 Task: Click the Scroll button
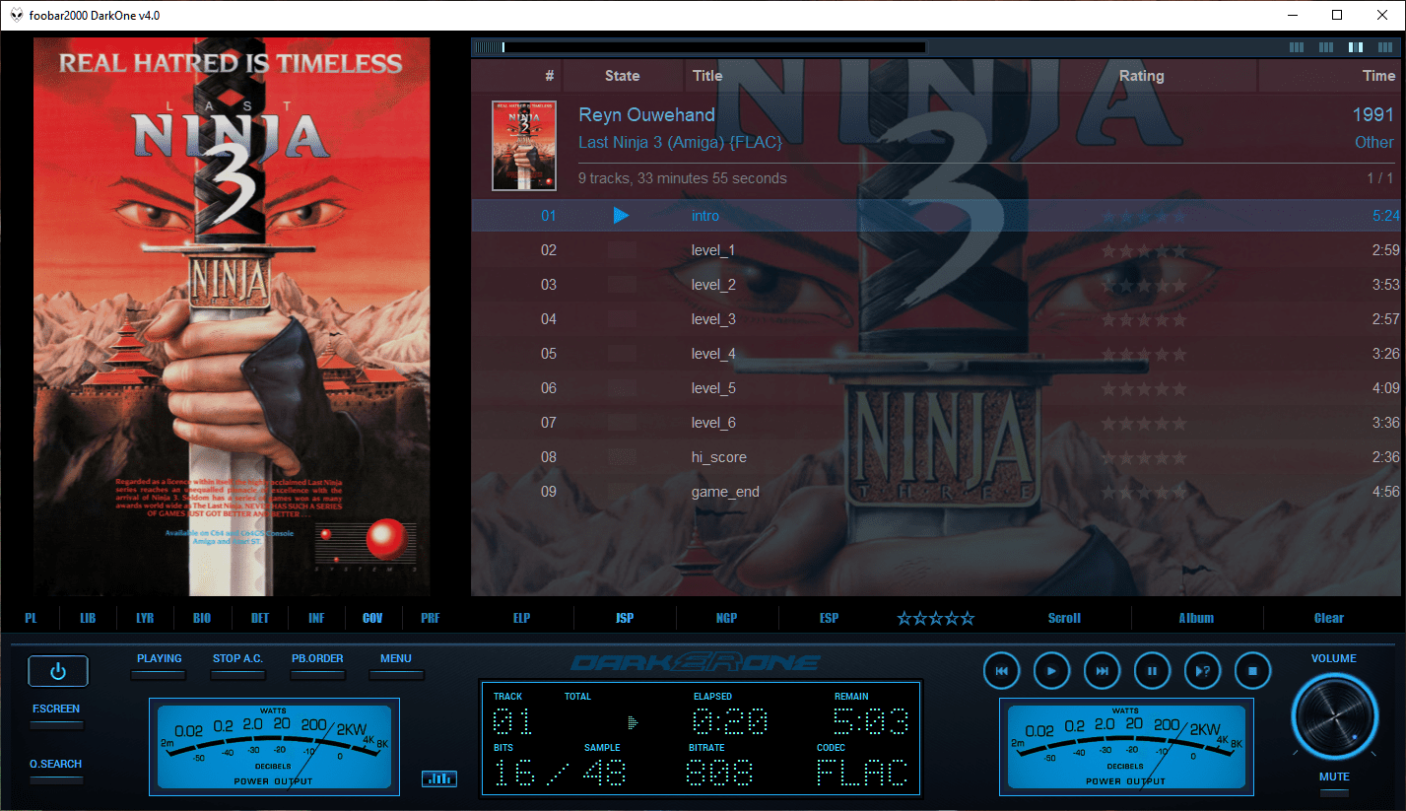1064,619
